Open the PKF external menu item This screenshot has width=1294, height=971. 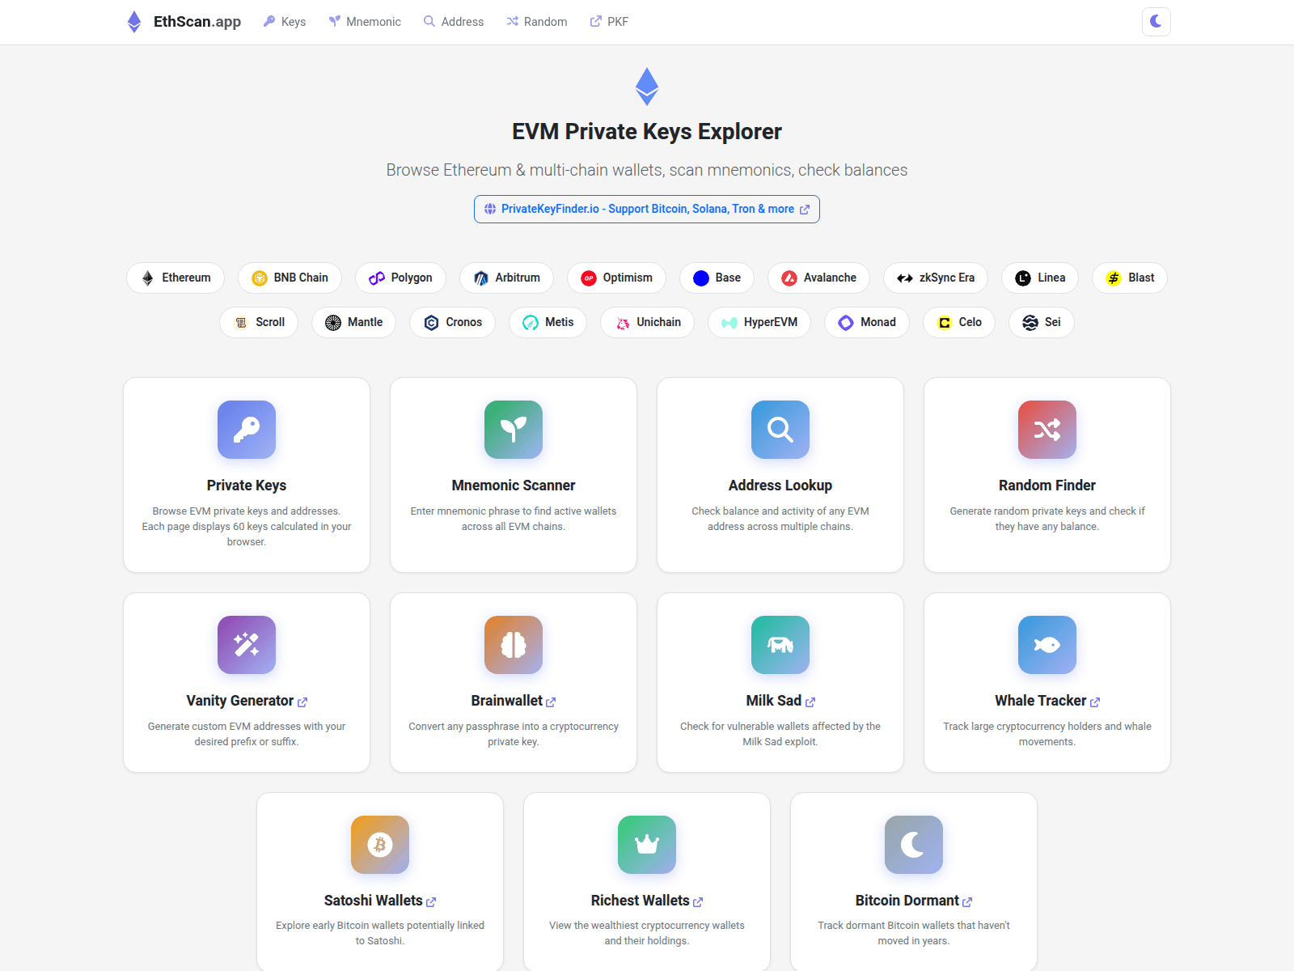pyautogui.click(x=609, y=22)
